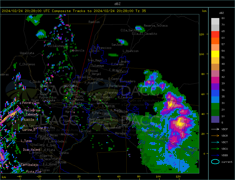Pick the red 60–65 dBZ swatch
This screenshot has height=180, width=235.
tap(215, 34)
